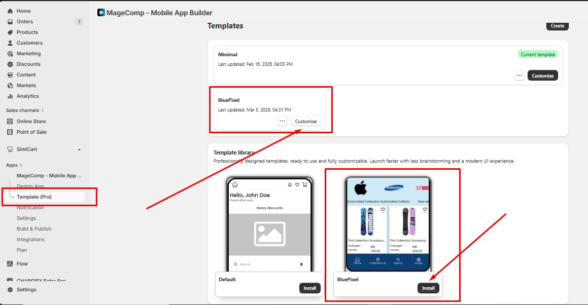588x305 pixels.
Task: Click the Default template phone preview
Action: [269, 224]
